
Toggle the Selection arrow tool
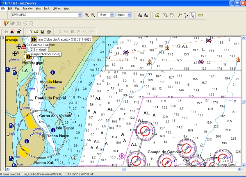(x=193, y=15)
